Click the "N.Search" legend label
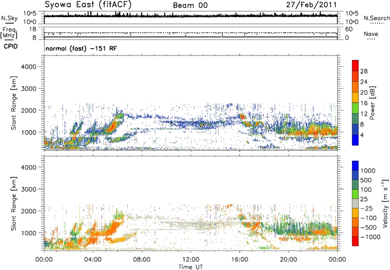 (x=376, y=18)
